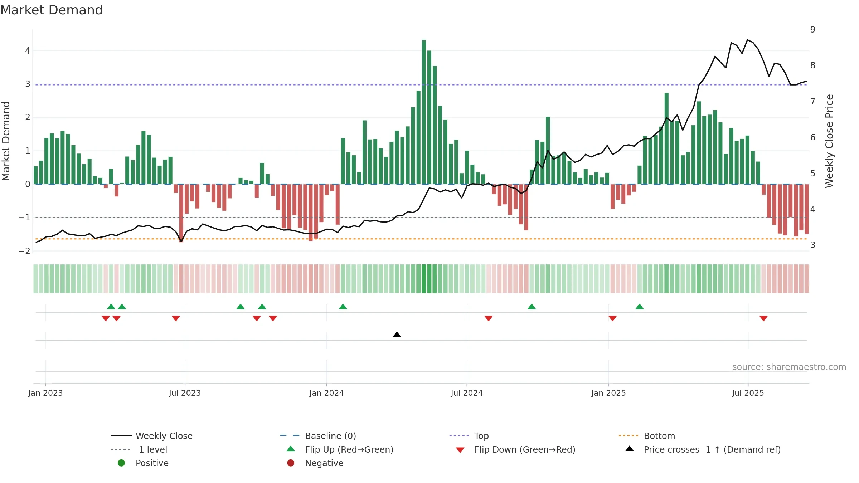Click the Flip Up marker after Jan 2025
This screenshot has height=483, width=859.
(x=640, y=307)
